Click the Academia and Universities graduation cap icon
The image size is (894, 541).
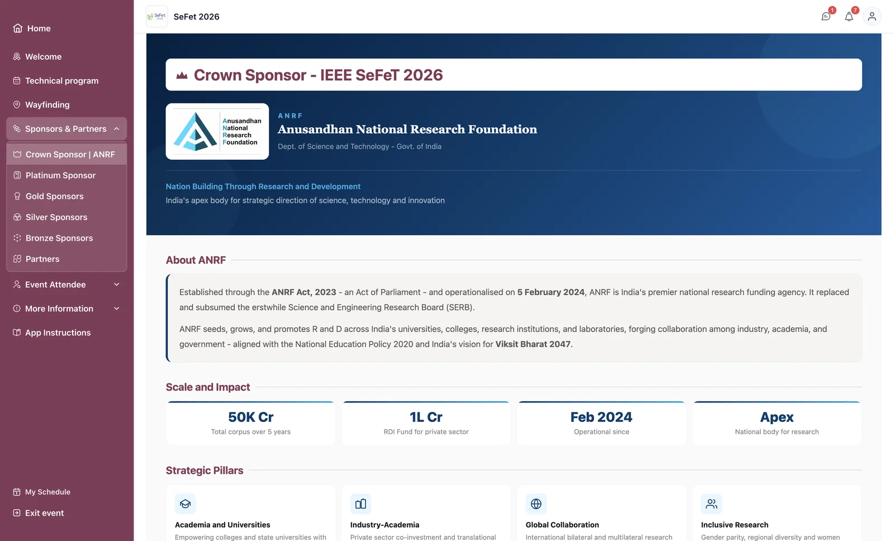click(186, 504)
